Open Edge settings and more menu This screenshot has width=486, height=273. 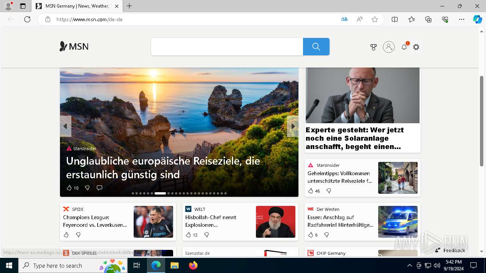(x=462, y=19)
